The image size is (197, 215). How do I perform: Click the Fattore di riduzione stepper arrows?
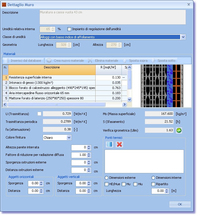[89, 155]
